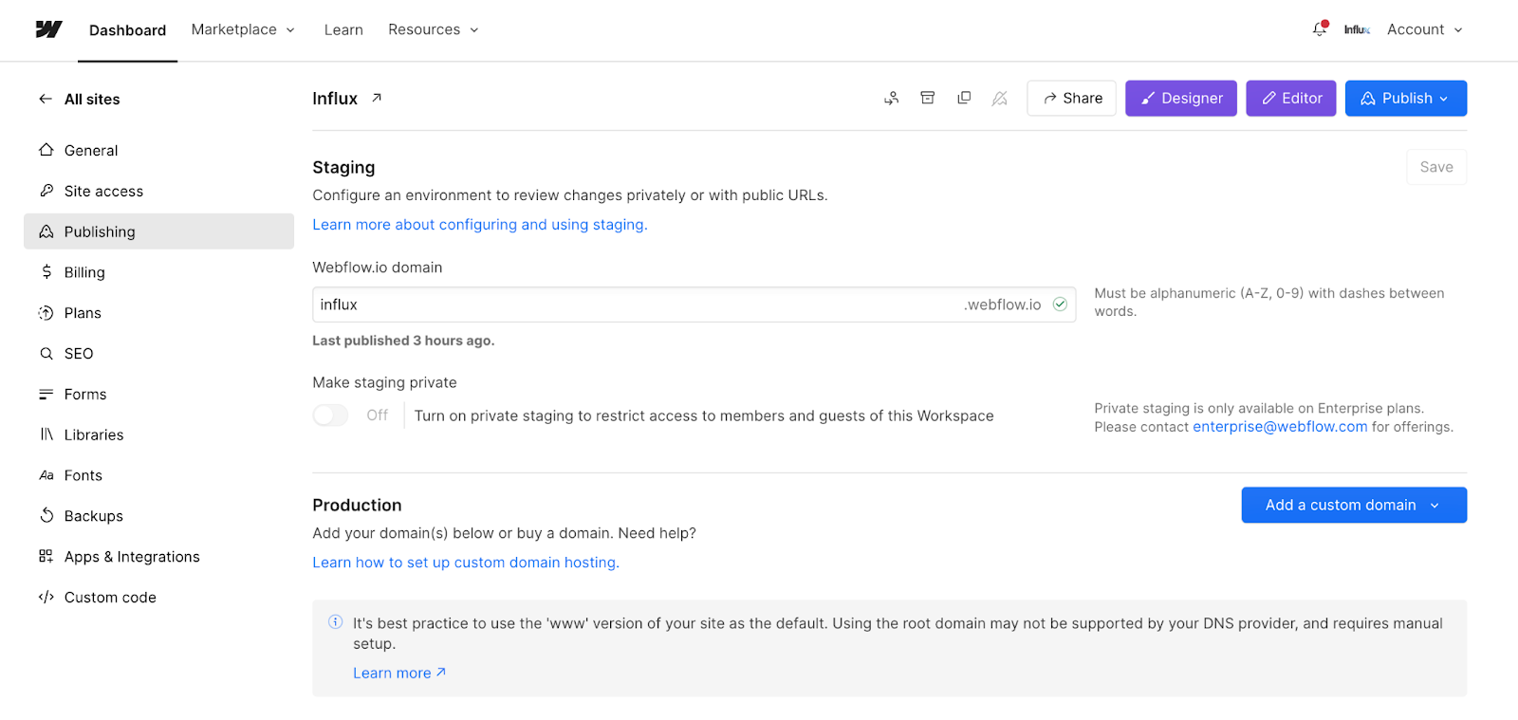Click the Share button
1518x720 pixels.
[x=1071, y=98]
